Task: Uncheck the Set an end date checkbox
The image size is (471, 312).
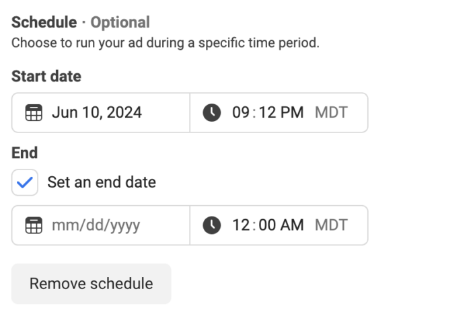Action: click(x=25, y=182)
